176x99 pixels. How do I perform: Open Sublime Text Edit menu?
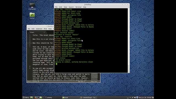tap(33, 29)
